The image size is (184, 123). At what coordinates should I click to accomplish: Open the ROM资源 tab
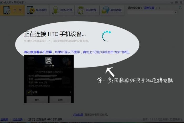point(62,10)
